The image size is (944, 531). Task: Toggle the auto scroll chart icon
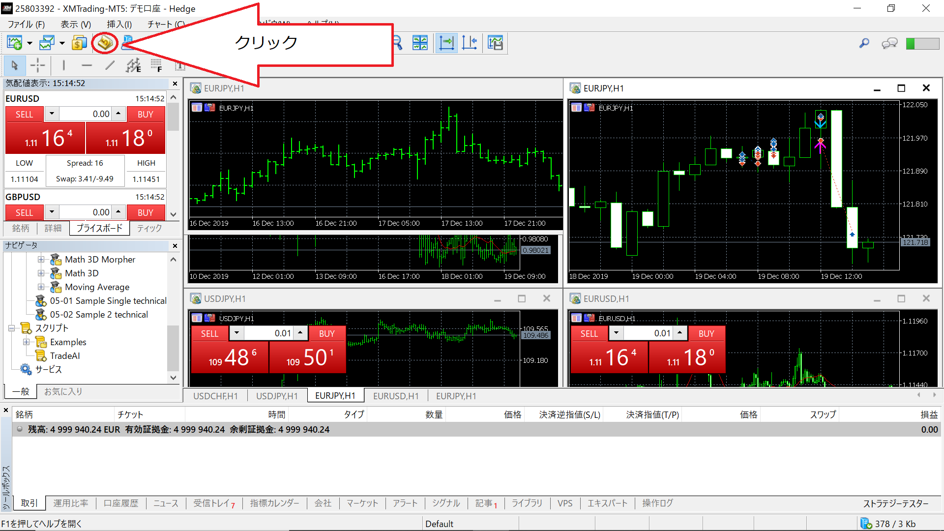tap(446, 43)
